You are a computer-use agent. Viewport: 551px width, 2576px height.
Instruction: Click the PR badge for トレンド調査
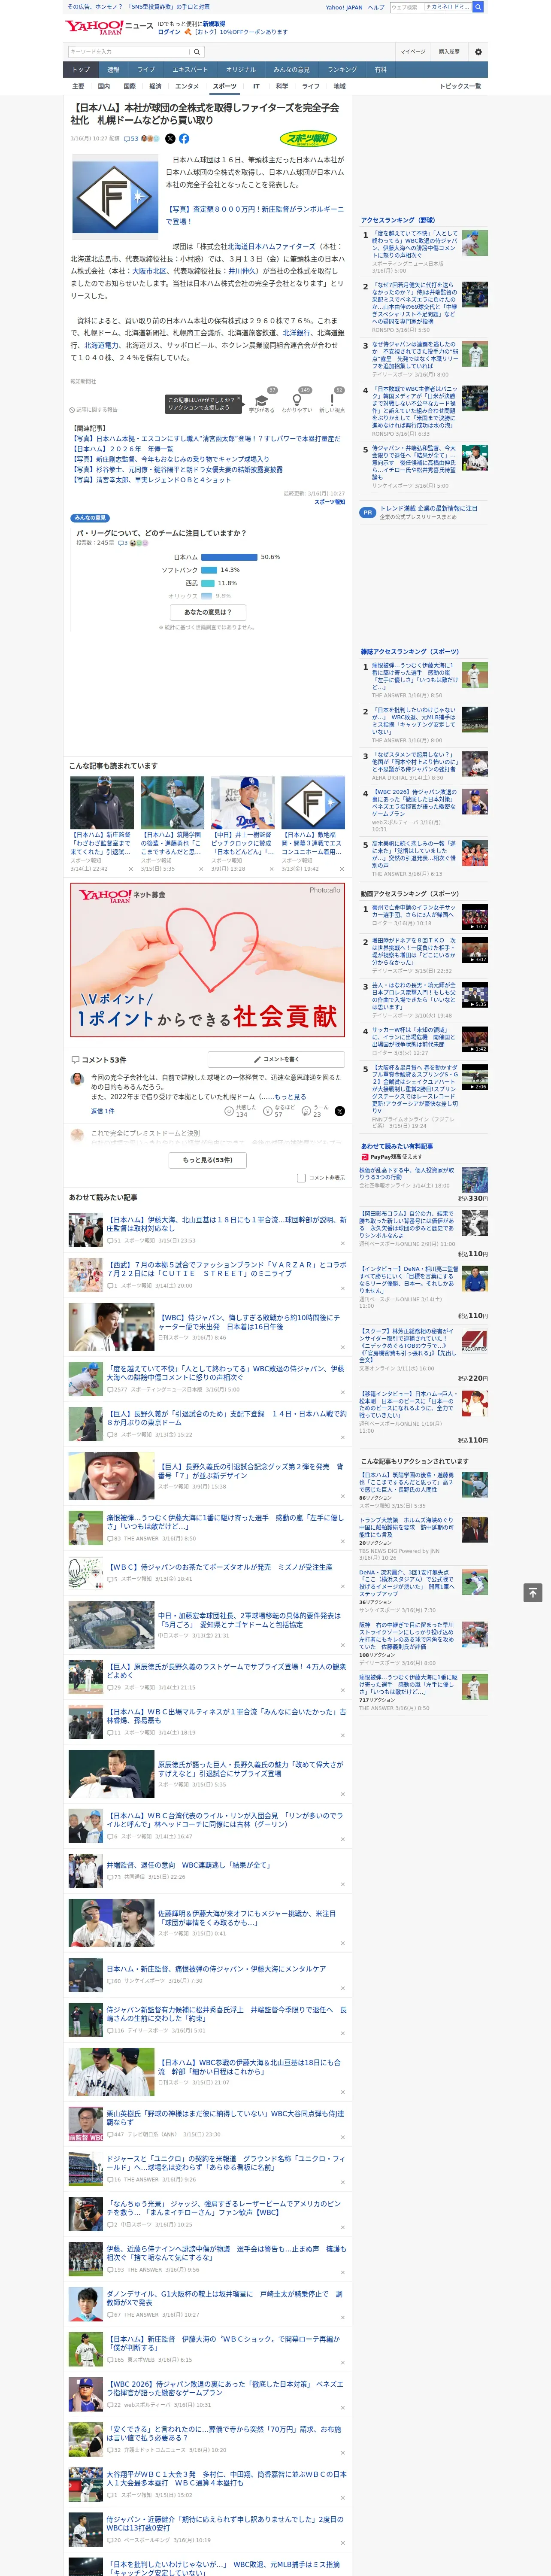click(x=368, y=512)
